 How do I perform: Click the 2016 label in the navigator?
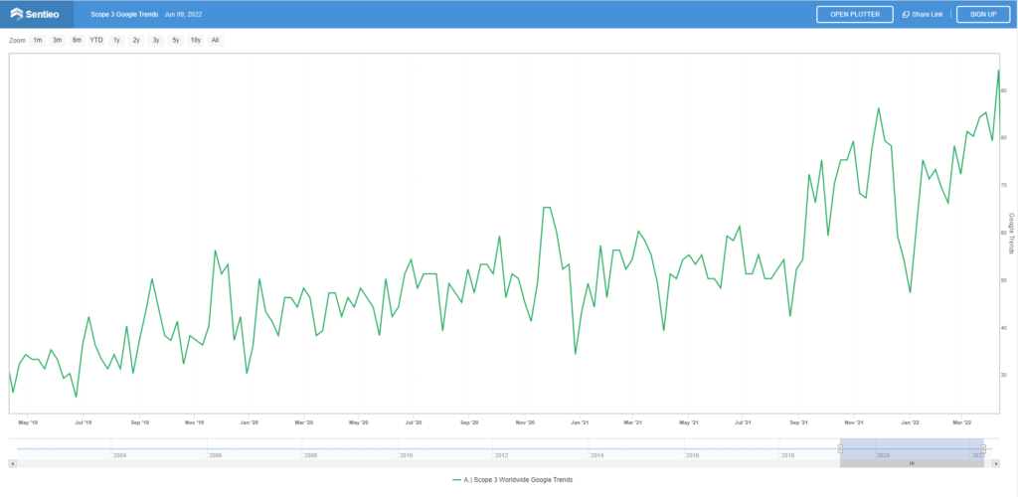point(692,455)
